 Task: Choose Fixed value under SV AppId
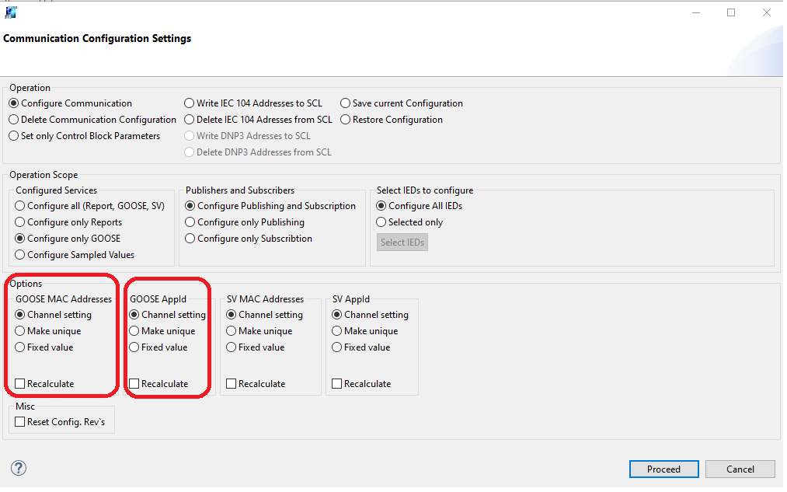337,347
